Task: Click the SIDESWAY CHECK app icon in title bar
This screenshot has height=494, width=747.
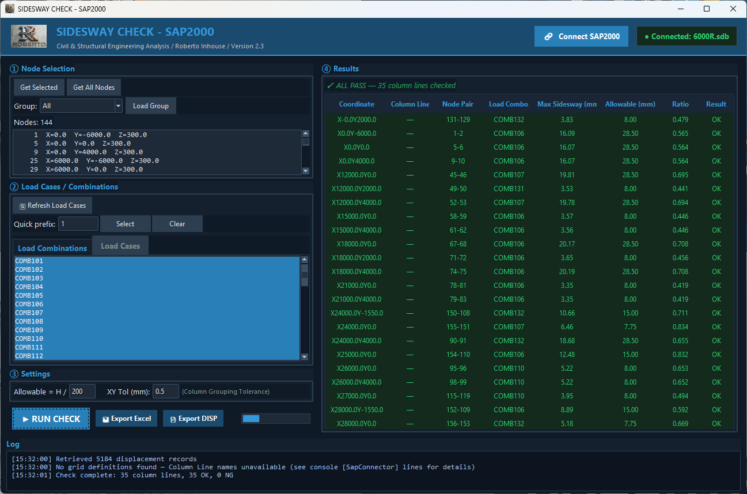Action: [9, 9]
